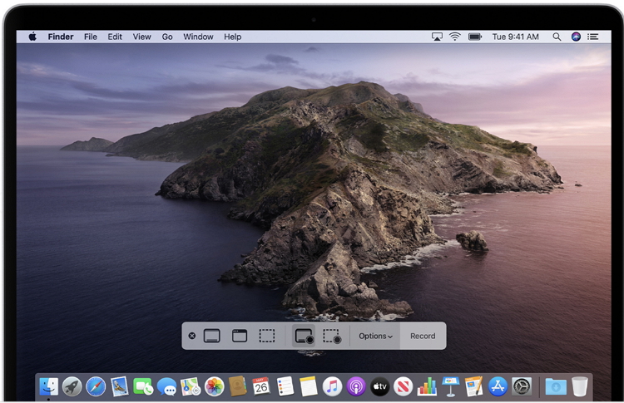624x403 pixels.
Task: Open Notification Center list icon
Action: click(593, 37)
